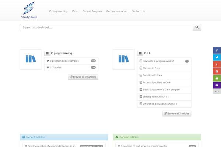Click the count badge on C Tutorials
This screenshot has width=221, height=147.
(x=93, y=67)
